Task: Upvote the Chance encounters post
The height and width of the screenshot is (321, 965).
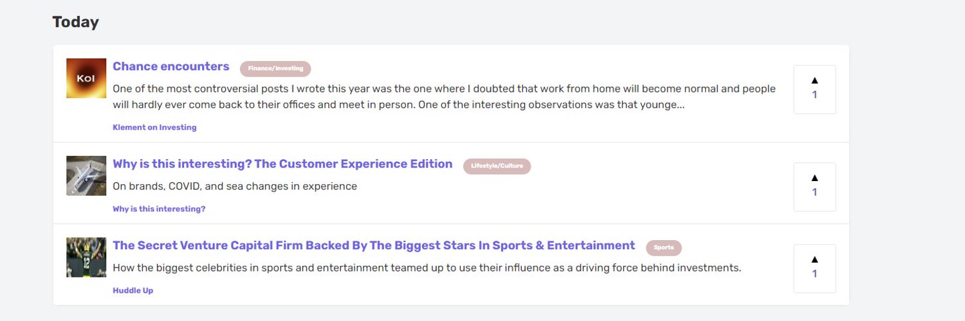Action: click(814, 89)
